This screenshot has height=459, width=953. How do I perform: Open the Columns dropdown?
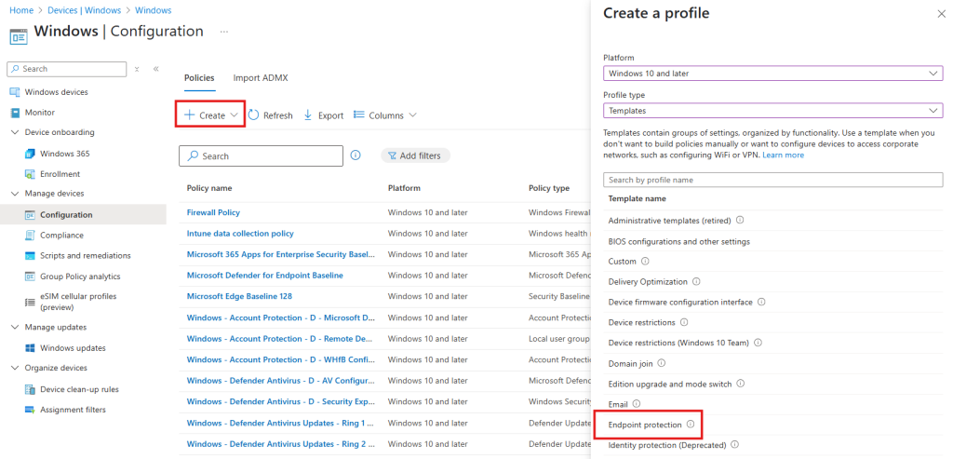[384, 115]
